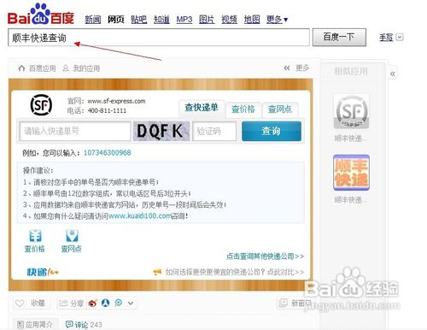Select the 网页 web search tab
The height and width of the screenshot is (330, 427).
[116, 20]
